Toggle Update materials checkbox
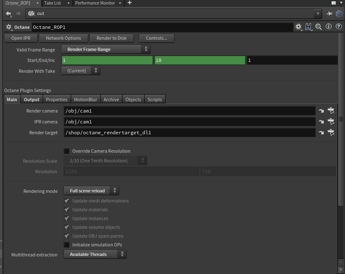345x274 pixels. (66, 210)
